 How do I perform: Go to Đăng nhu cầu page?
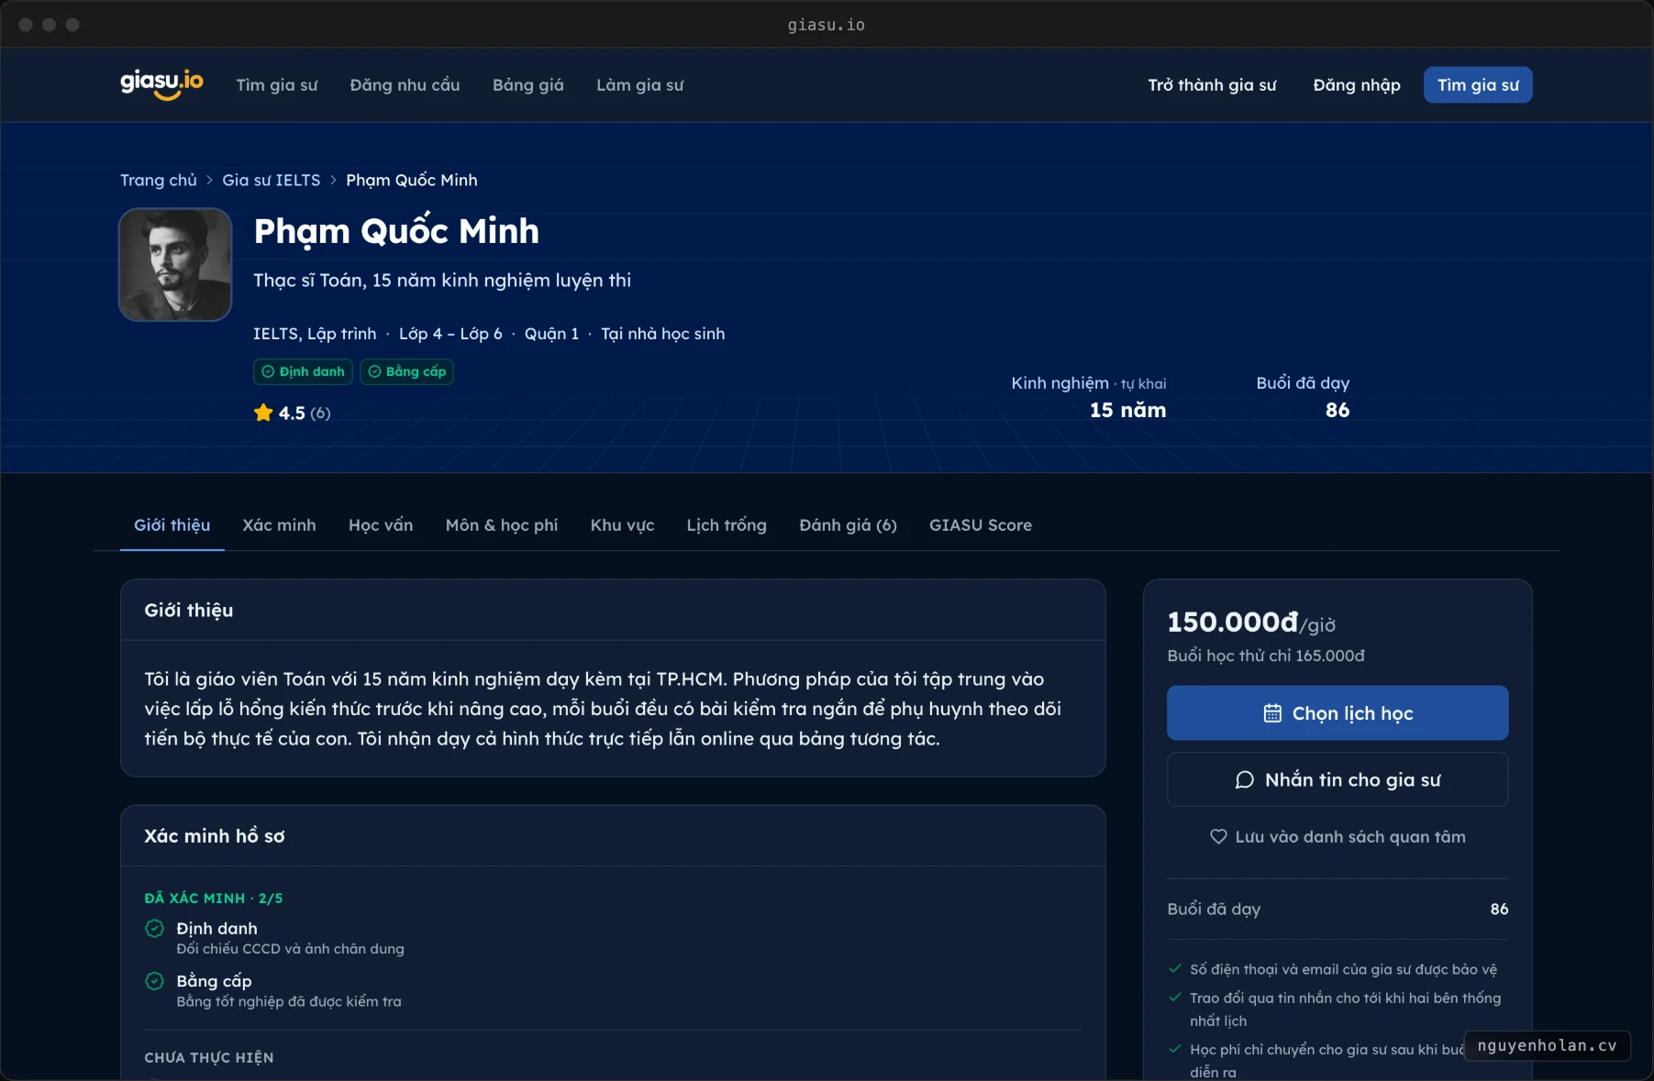coord(405,85)
